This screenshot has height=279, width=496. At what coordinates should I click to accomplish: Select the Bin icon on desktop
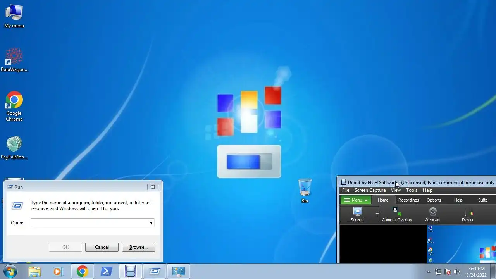[x=305, y=191]
